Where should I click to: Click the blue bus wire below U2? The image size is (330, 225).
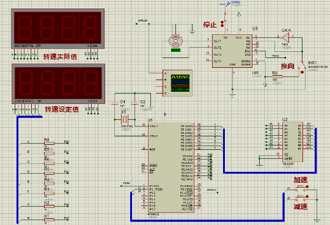click(x=270, y=172)
